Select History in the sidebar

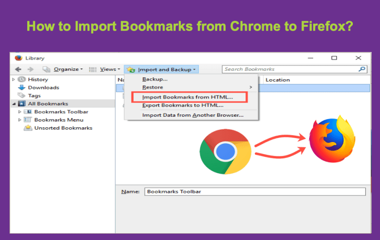(38, 79)
